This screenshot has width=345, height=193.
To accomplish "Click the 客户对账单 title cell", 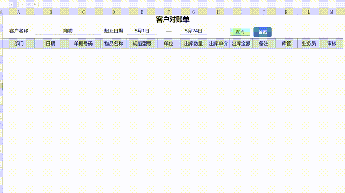I will coord(172,20).
